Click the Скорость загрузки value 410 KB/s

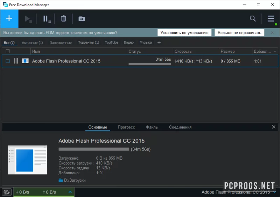click(104, 163)
